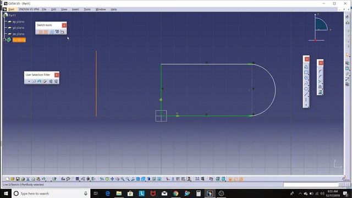Viewport: 352px width, 198px height.
Task: Select the Point sketch tool
Action: tap(306, 105)
